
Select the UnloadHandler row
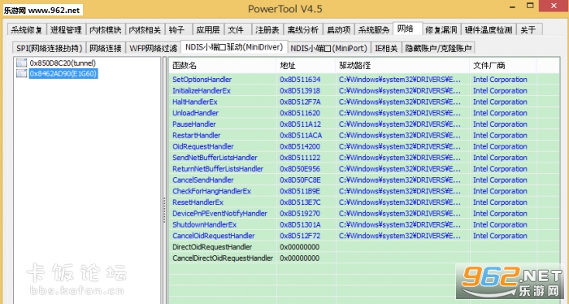coord(364,113)
